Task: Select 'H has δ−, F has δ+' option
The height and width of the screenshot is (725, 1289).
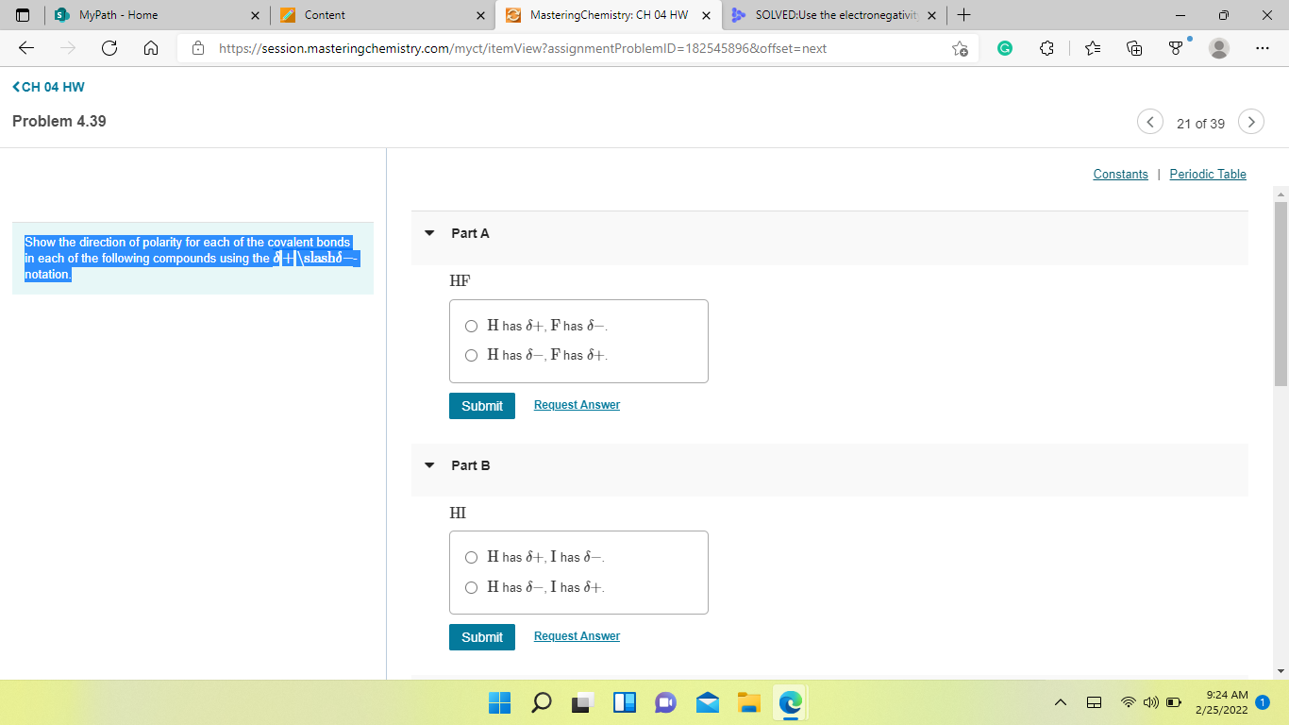Action: click(471, 355)
